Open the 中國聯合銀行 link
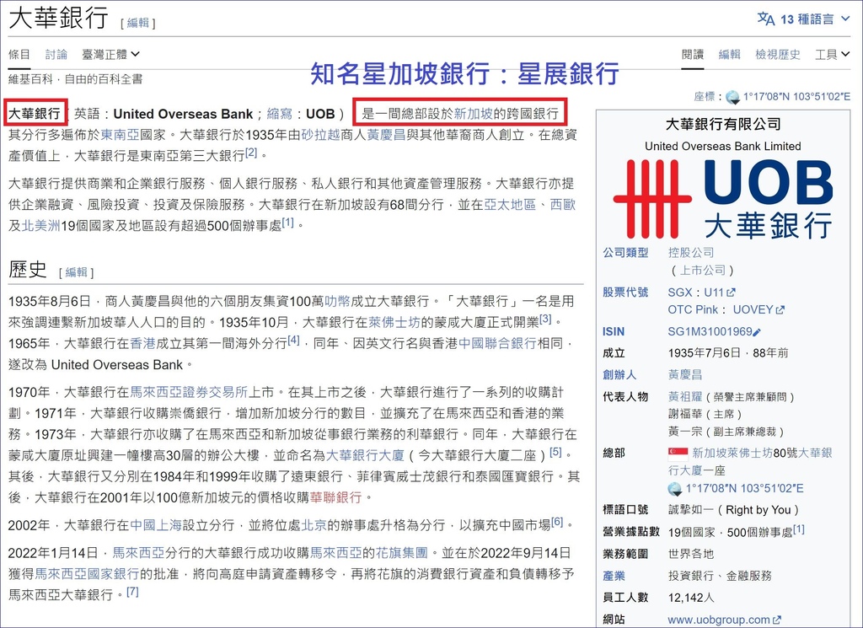The height and width of the screenshot is (628, 863). [497, 343]
